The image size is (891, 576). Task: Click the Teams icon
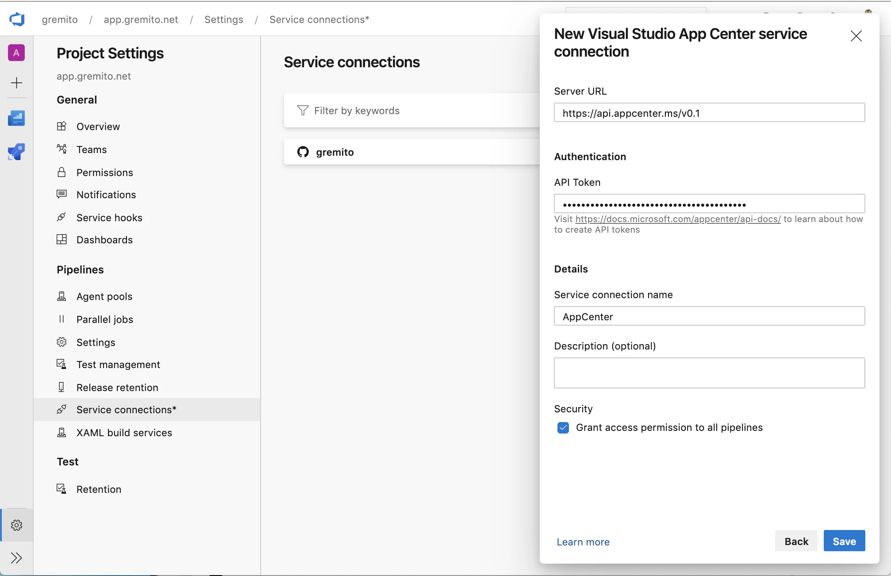click(x=61, y=149)
